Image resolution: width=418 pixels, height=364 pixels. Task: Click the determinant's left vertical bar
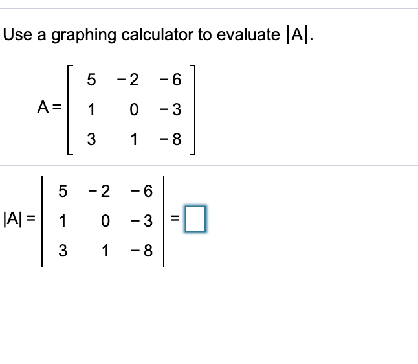click(42, 222)
